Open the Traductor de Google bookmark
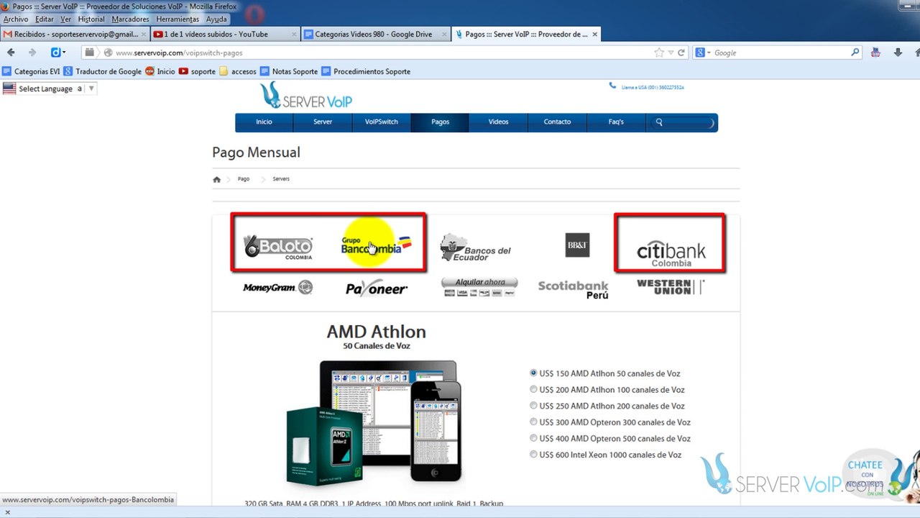 point(103,71)
